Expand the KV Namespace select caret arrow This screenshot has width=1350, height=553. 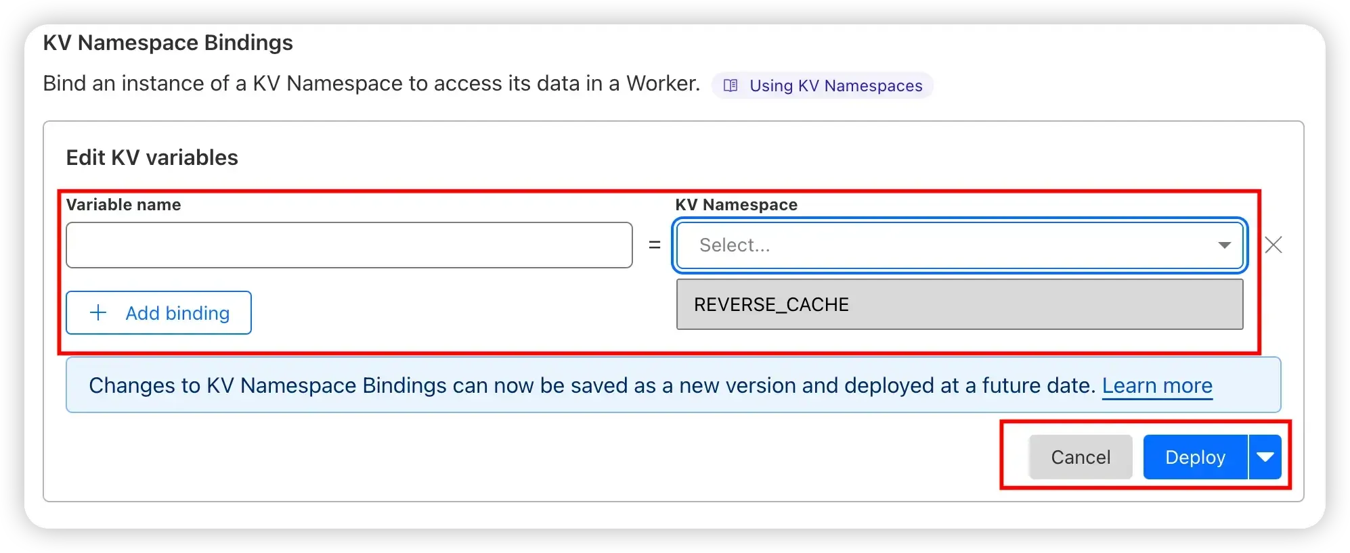[1224, 245]
